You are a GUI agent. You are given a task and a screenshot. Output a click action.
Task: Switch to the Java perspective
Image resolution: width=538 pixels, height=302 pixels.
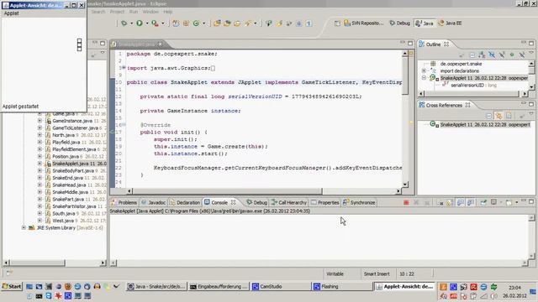425,23
